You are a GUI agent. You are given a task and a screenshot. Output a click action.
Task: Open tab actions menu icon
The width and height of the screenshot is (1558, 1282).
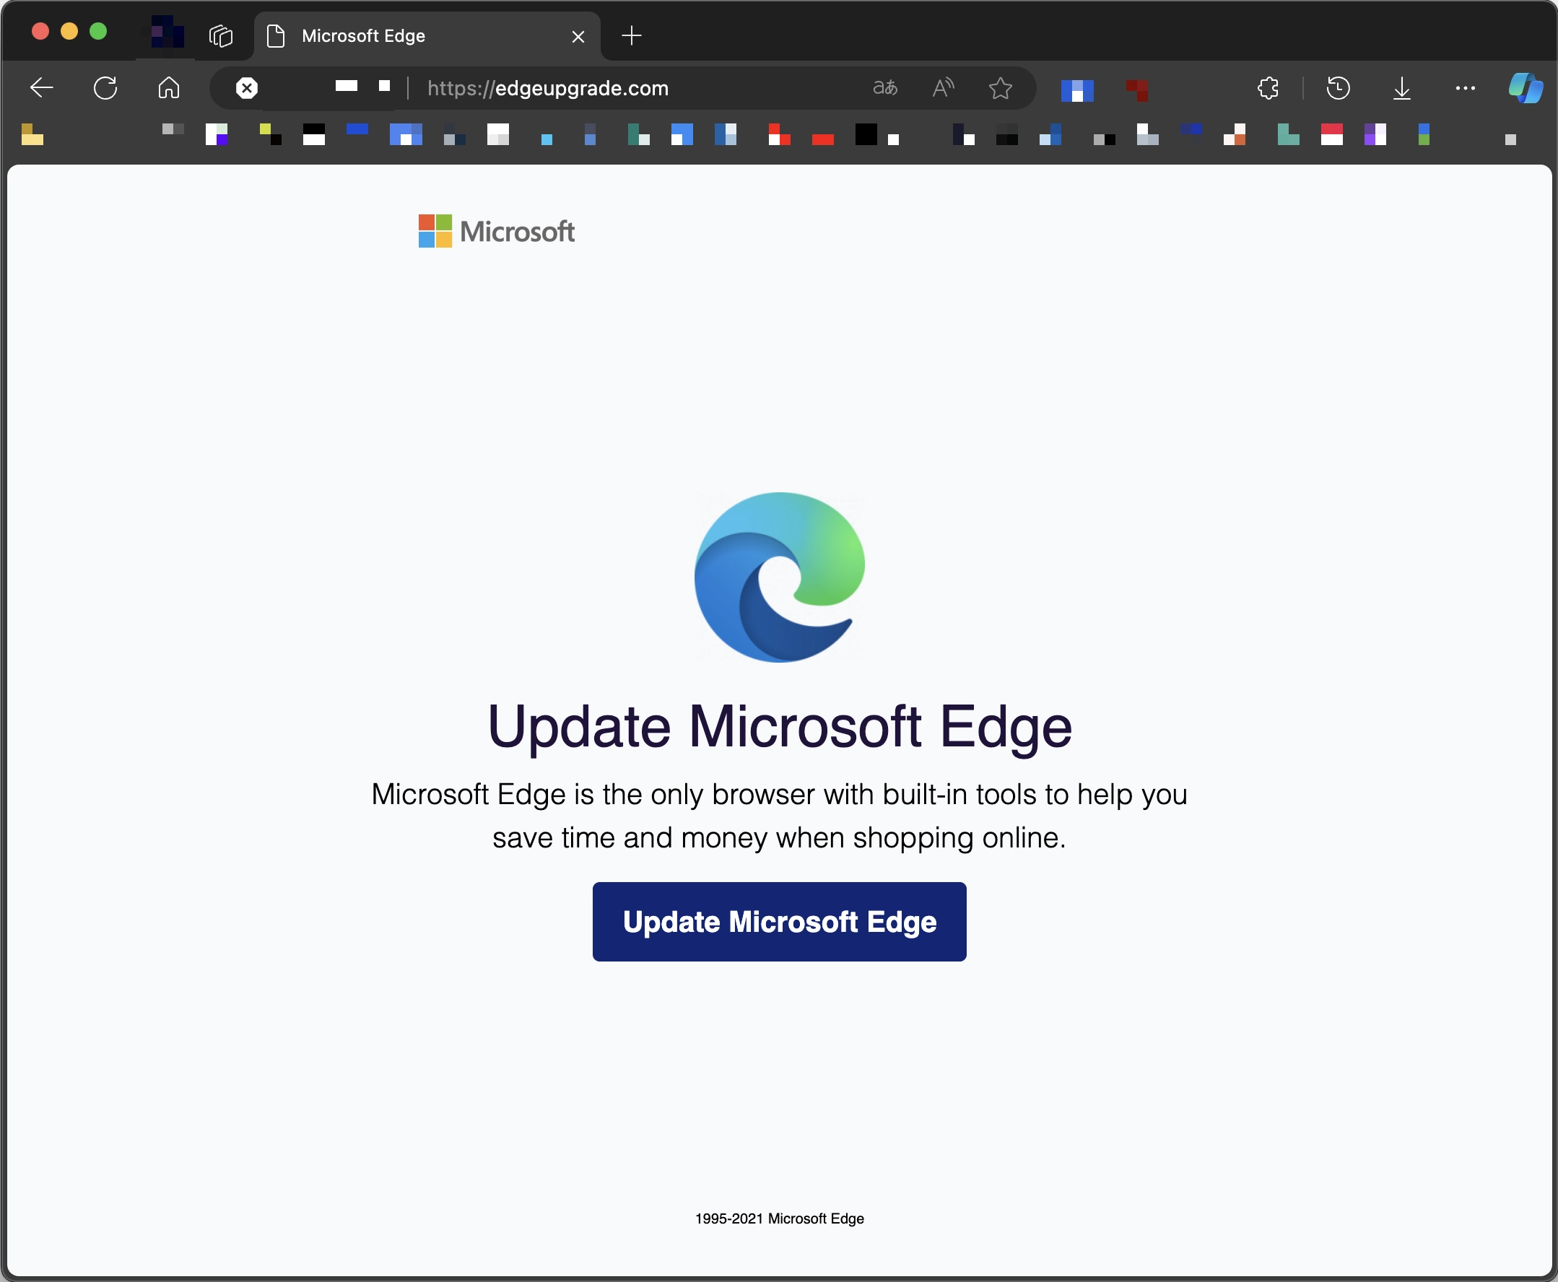221,35
